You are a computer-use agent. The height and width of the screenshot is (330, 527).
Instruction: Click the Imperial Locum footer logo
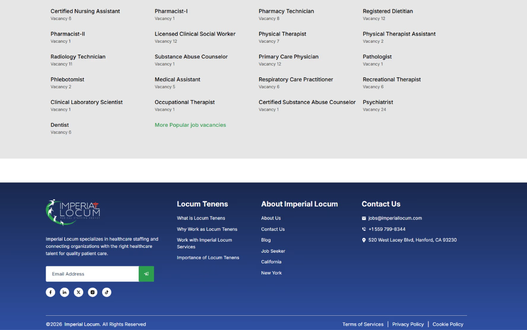[x=73, y=212]
